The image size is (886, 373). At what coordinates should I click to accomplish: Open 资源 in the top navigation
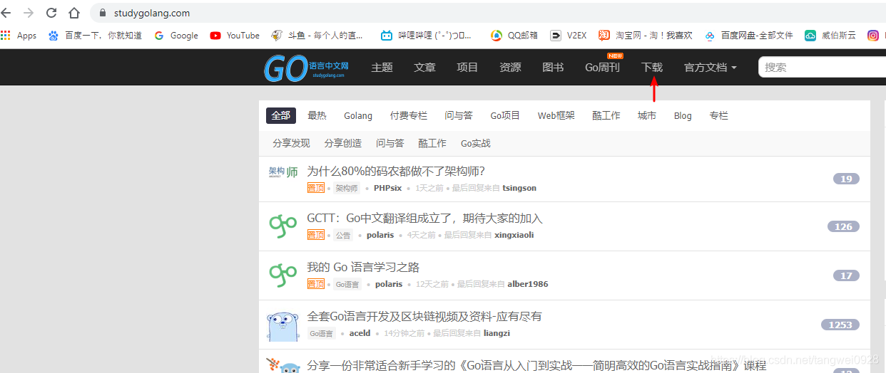(510, 67)
